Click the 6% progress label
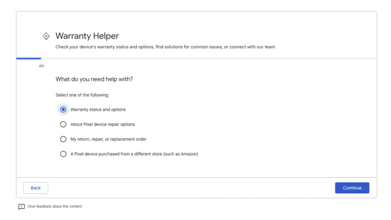 (42, 66)
